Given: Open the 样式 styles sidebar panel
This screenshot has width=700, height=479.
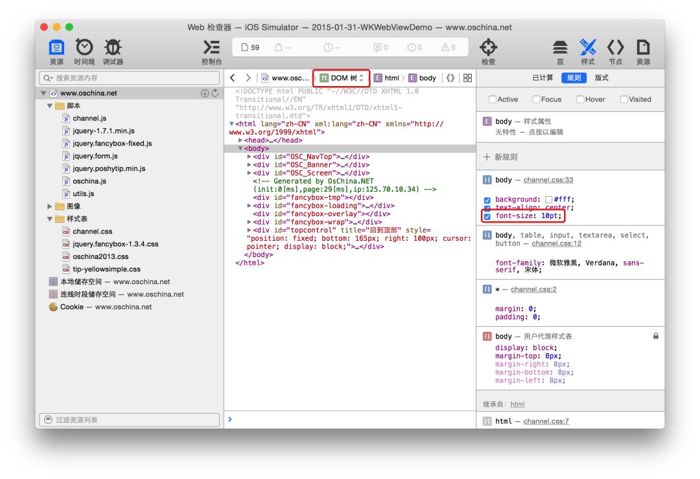Looking at the screenshot, I should [x=587, y=52].
